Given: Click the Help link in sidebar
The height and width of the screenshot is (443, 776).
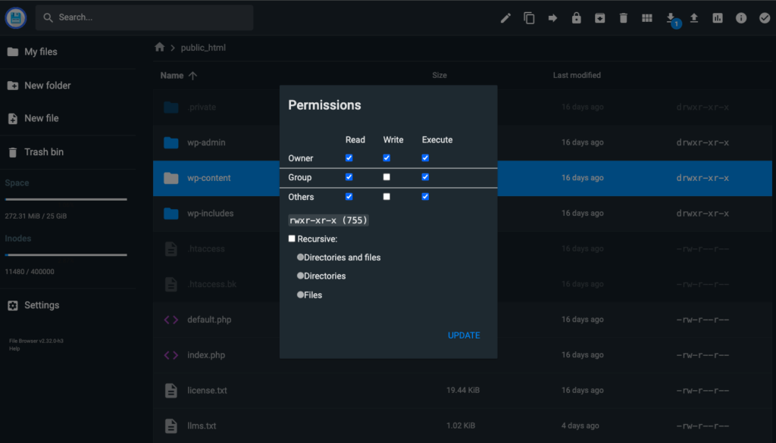Looking at the screenshot, I should tap(16, 348).
